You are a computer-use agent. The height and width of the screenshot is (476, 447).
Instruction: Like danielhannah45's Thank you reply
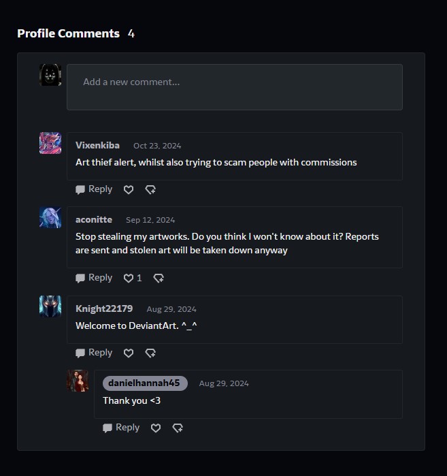(156, 428)
